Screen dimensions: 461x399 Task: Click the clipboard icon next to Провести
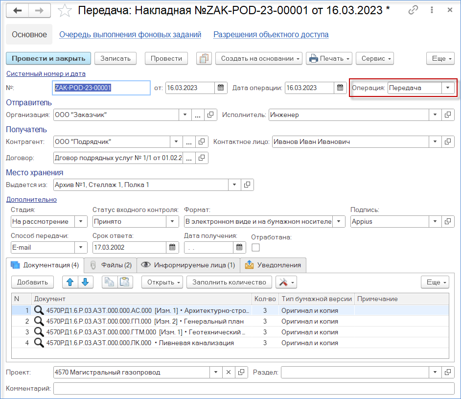pos(204,59)
